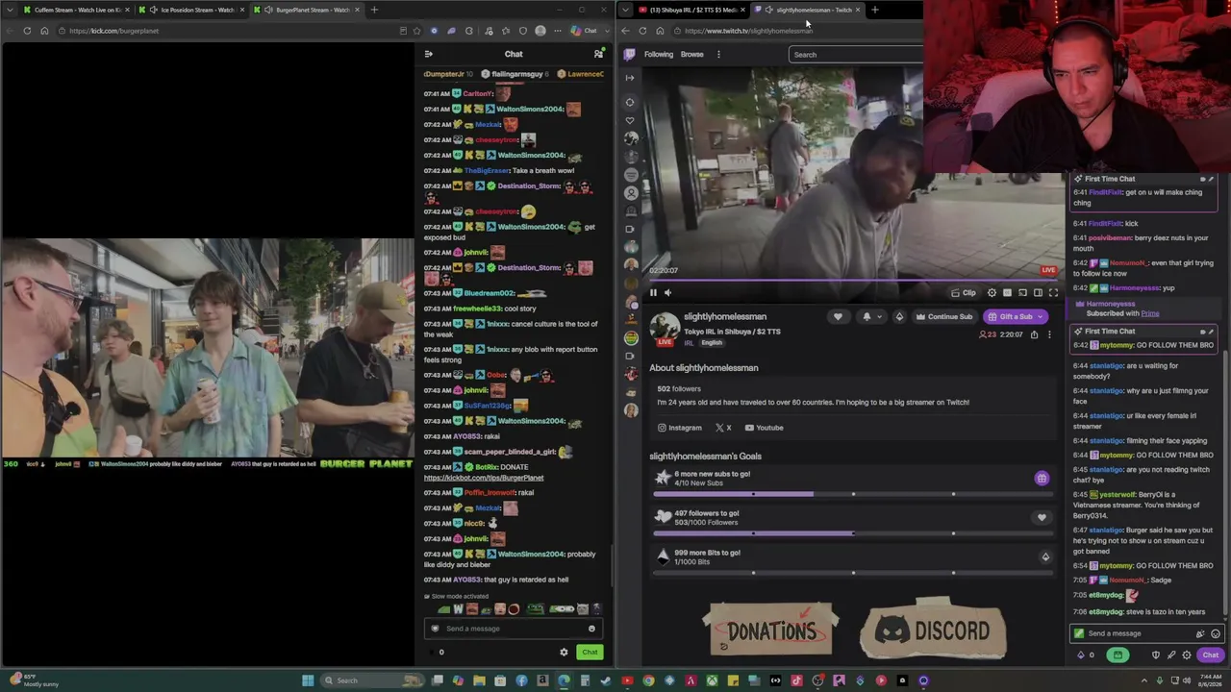Open weather widget on taskbar

[x=31, y=680]
